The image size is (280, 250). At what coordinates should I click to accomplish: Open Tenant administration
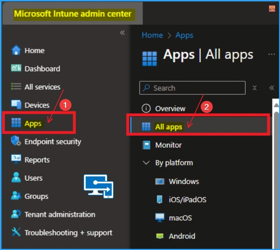(60, 214)
